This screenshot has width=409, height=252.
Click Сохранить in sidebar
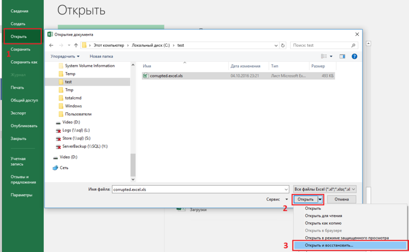[x=20, y=49]
